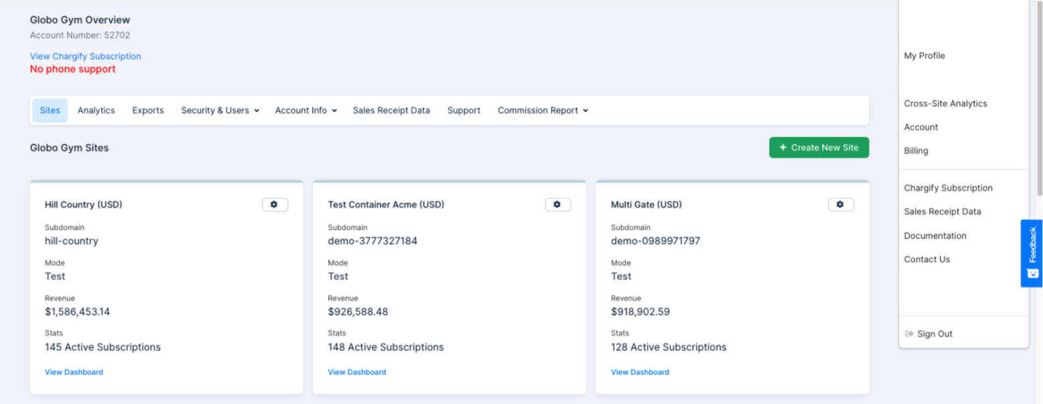This screenshot has height=404, width=1043.
Task: Open Billing from the user menu
Action: point(916,151)
